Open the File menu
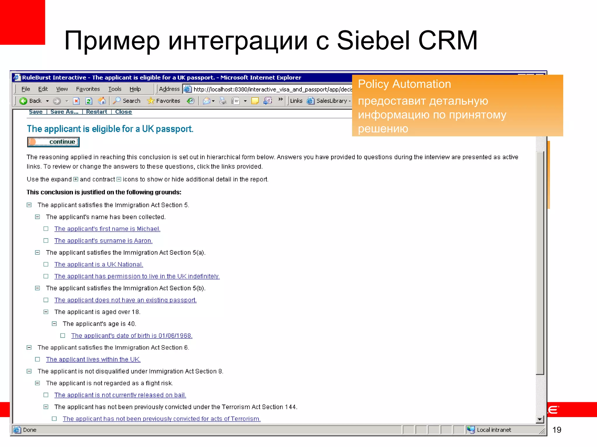 (x=26, y=89)
